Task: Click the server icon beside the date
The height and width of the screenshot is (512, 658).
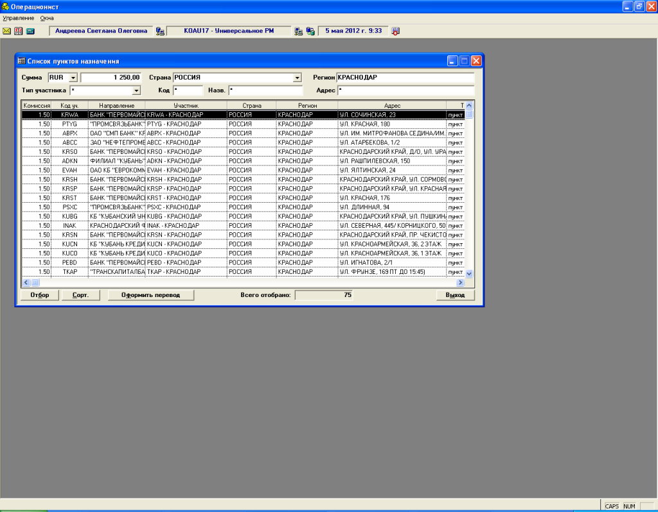Action: click(310, 31)
